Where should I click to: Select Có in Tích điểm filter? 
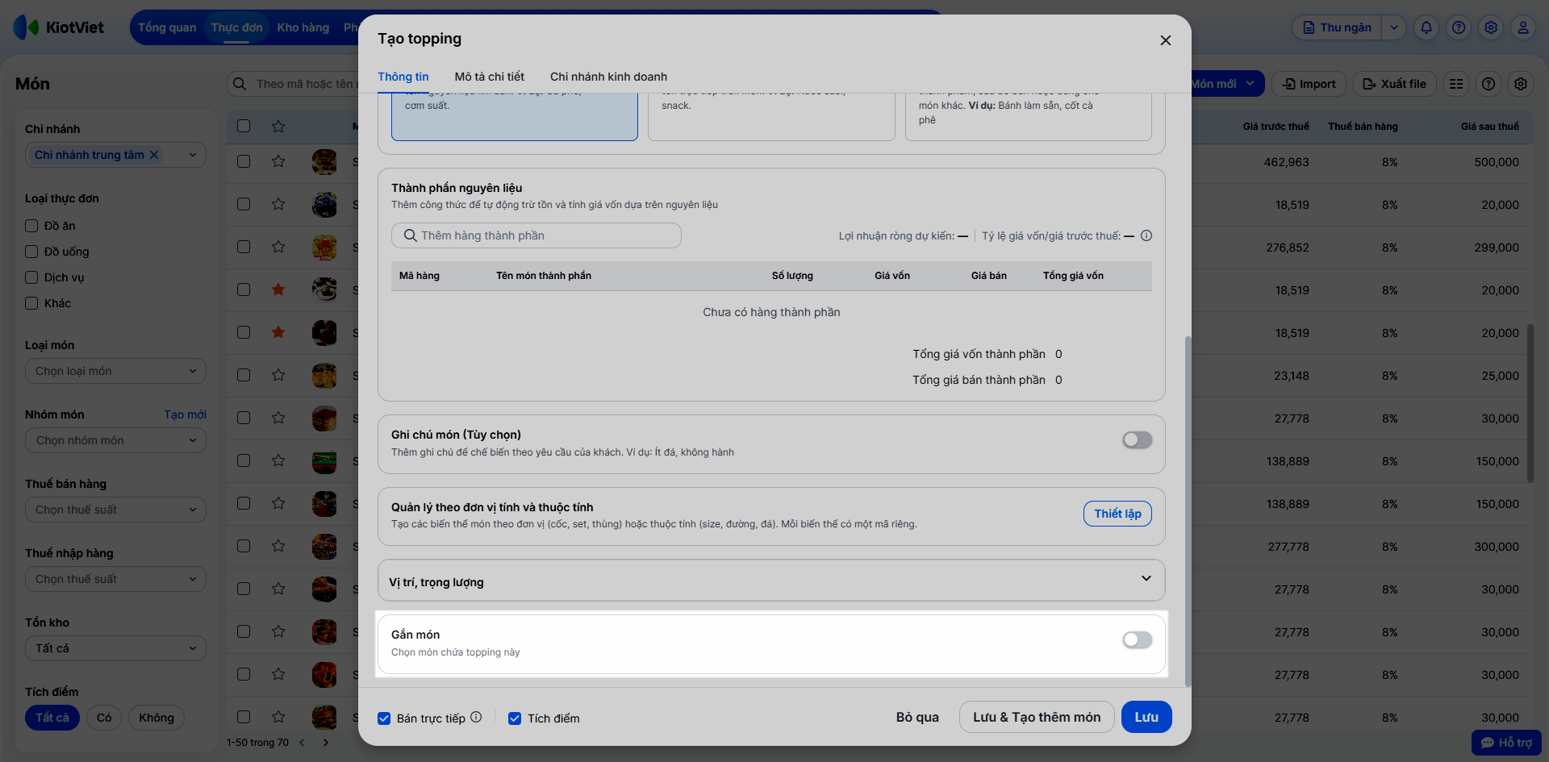click(x=104, y=718)
